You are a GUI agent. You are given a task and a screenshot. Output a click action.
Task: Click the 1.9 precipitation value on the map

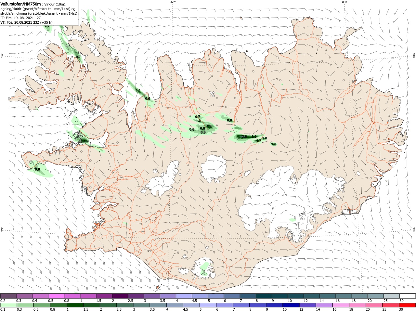pyautogui.click(x=86, y=141)
